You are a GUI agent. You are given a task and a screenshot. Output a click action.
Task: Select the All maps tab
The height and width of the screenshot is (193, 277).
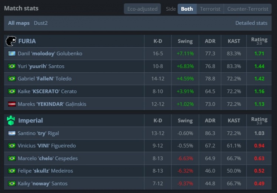19,23
